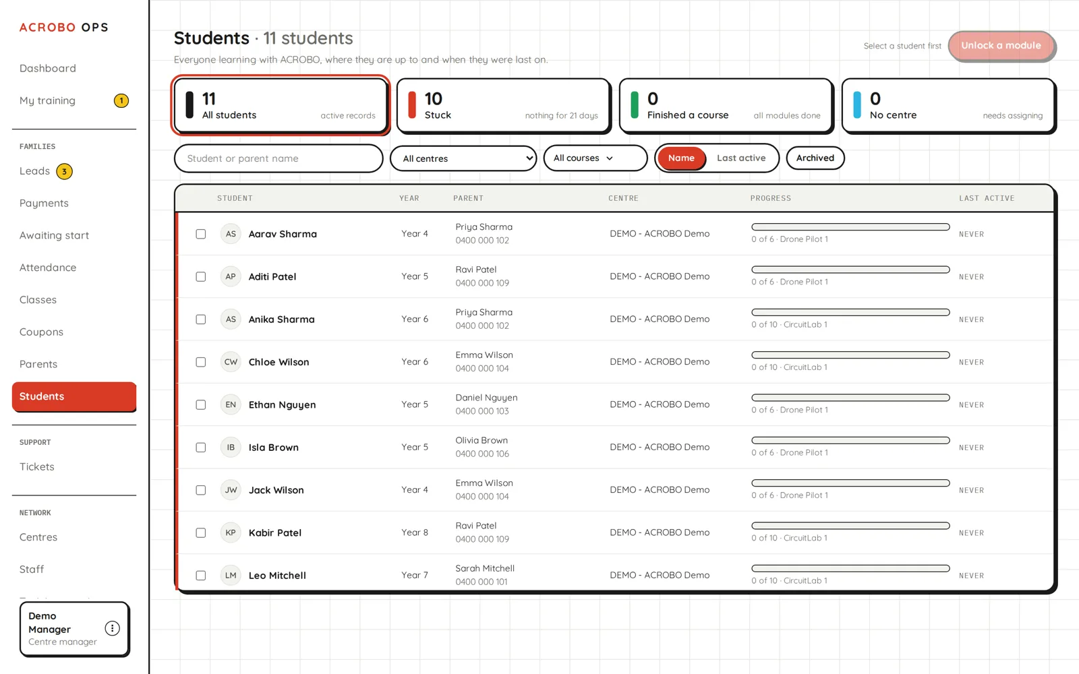The width and height of the screenshot is (1079, 674).
Task: Select the All students summary card
Action: pyautogui.click(x=281, y=106)
